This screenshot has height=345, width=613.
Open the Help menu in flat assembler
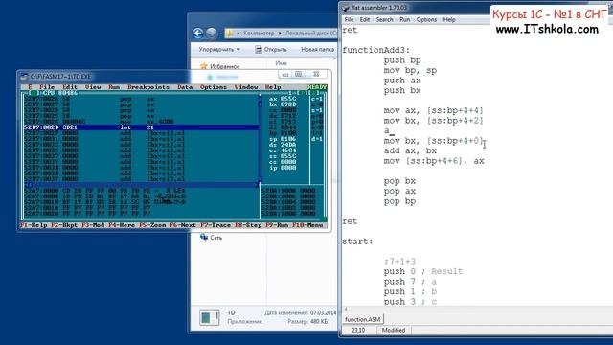[x=449, y=19]
